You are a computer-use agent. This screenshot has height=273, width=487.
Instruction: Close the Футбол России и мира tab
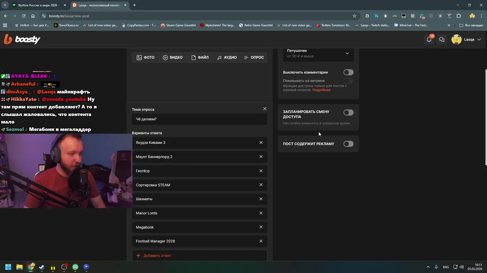tap(65, 5)
